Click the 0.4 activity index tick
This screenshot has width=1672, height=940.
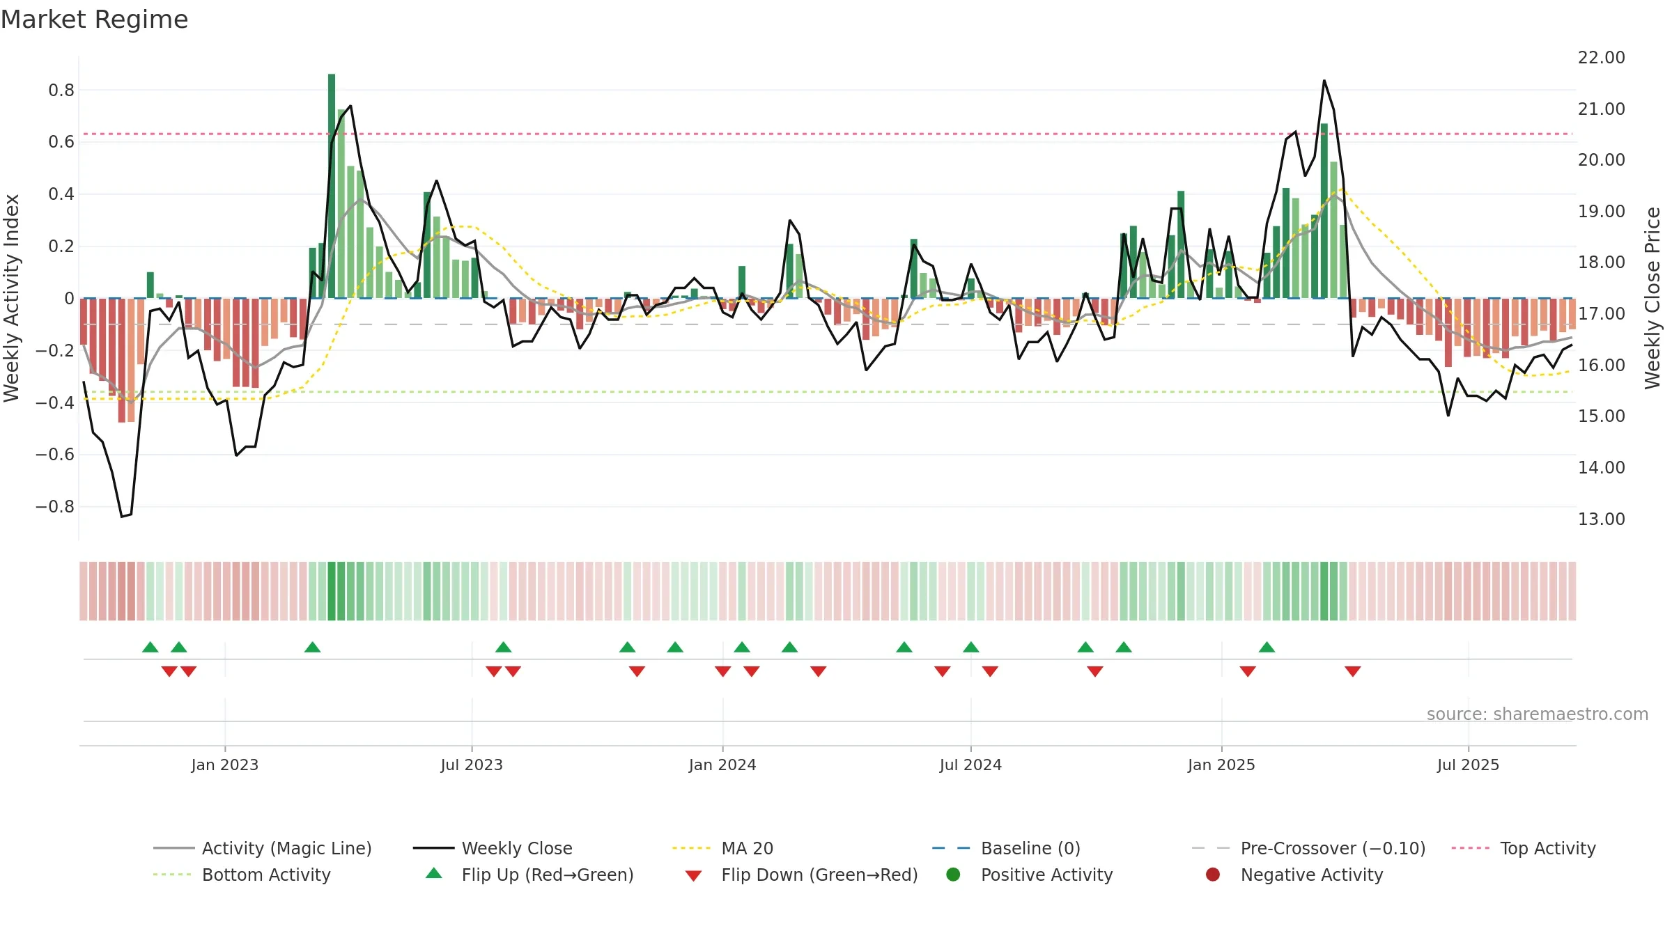click(x=61, y=194)
